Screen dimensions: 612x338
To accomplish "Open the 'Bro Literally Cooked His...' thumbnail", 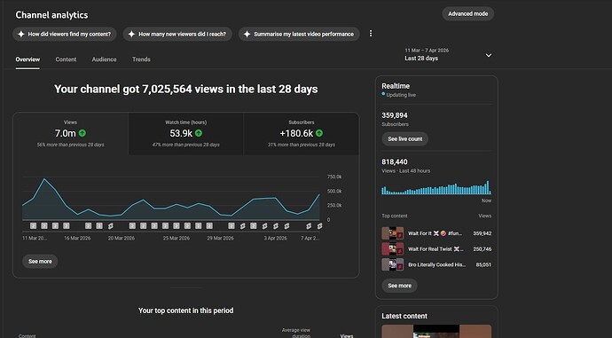I will (x=393, y=264).
